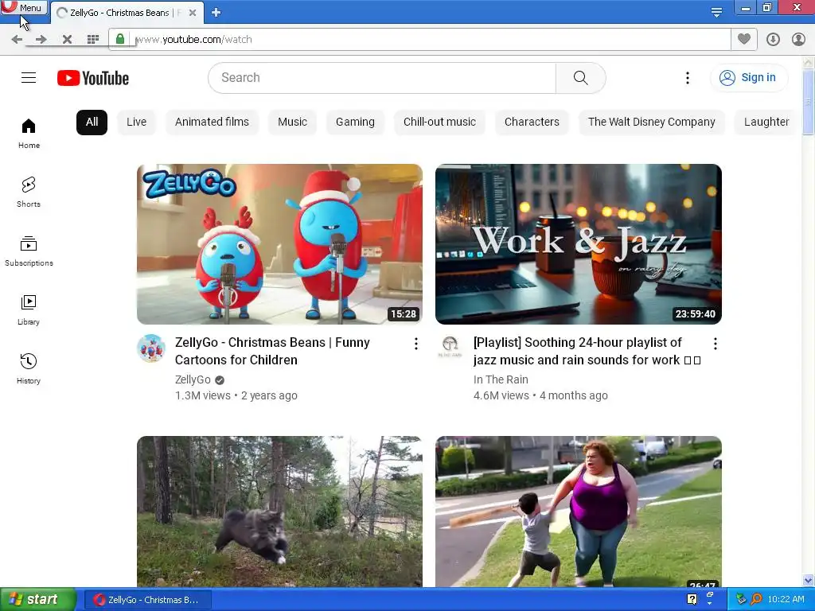Toggle the YouTube hamburger guide menu
Image resolution: width=815 pixels, height=611 pixels.
29,77
